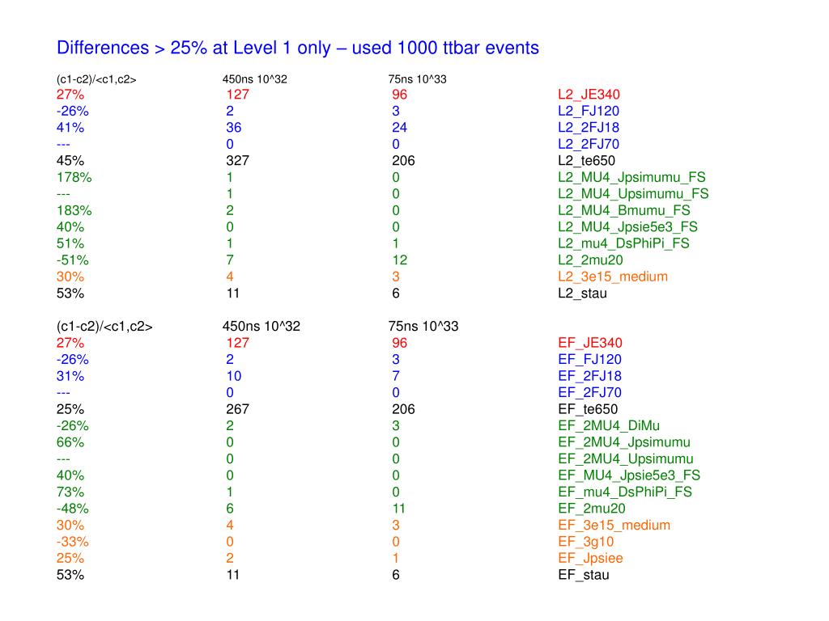
Task: Select the EF_2MU4_Upsimumu label
Action: pos(626,459)
